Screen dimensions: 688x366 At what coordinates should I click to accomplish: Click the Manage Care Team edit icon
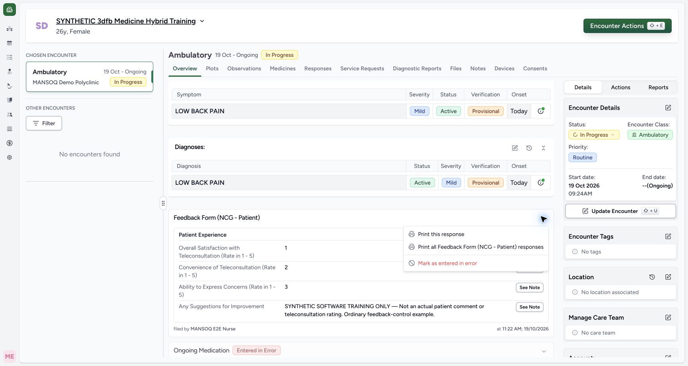pos(668,318)
